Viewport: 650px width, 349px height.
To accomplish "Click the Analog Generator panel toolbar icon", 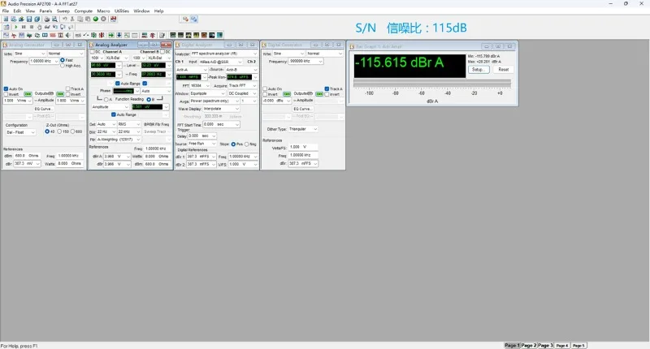I will [x=6, y=35].
